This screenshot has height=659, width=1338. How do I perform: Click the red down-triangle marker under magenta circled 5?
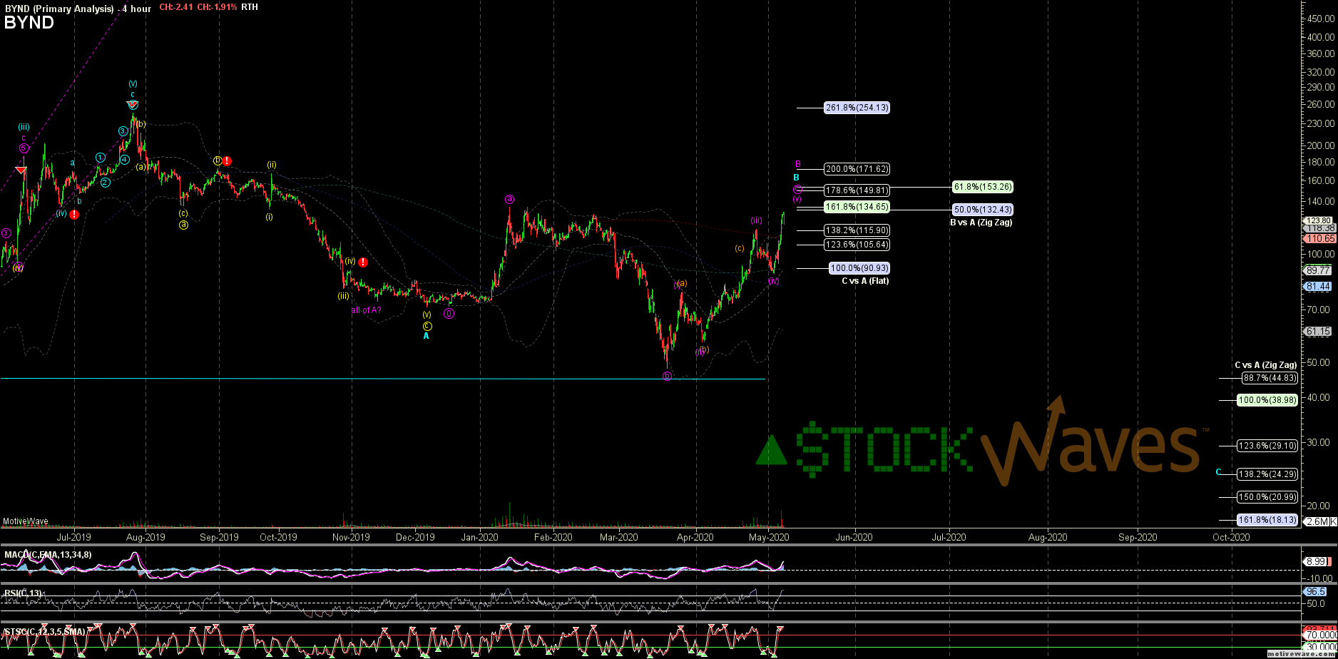tap(21, 170)
